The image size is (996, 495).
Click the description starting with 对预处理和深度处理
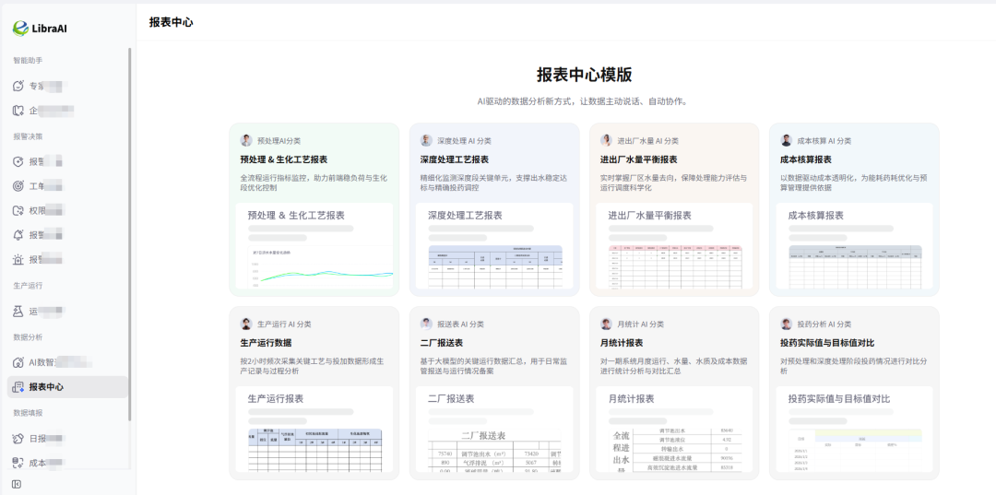point(854,366)
